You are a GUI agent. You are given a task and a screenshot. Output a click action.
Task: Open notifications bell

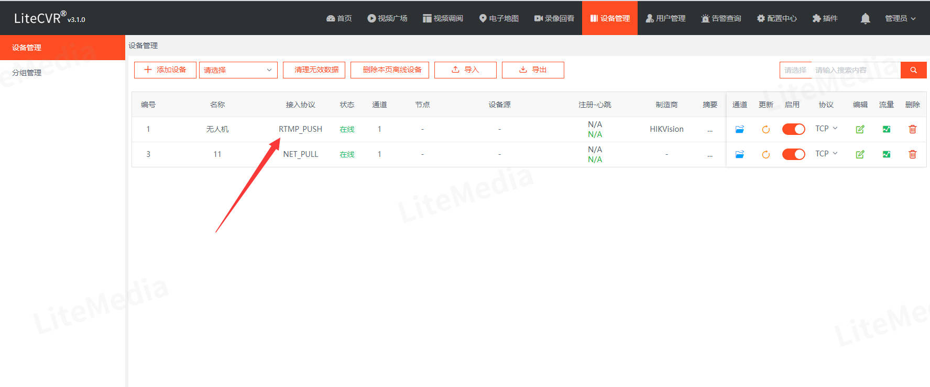pyautogui.click(x=865, y=18)
